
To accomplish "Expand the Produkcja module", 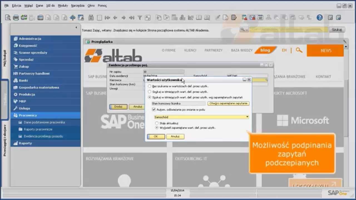I will point(46,94).
